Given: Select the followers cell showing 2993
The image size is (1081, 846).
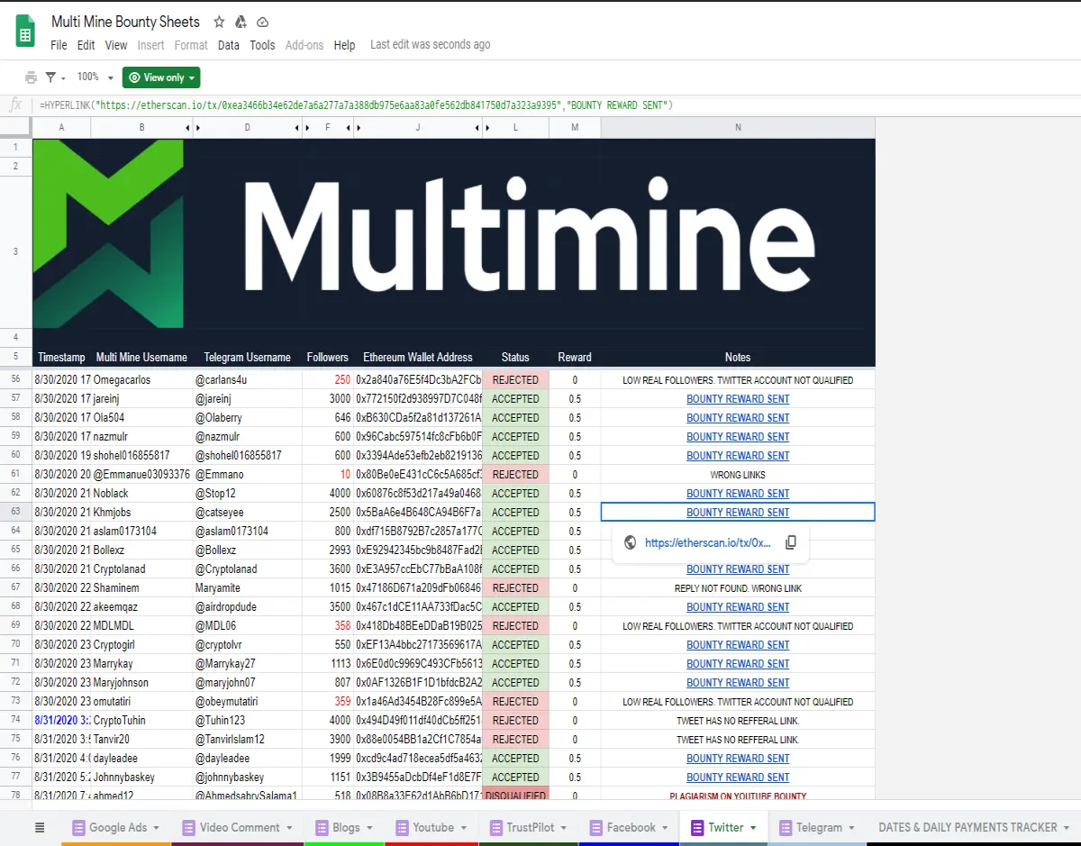Looking at the screenshot, I should (x=327, y=550).
